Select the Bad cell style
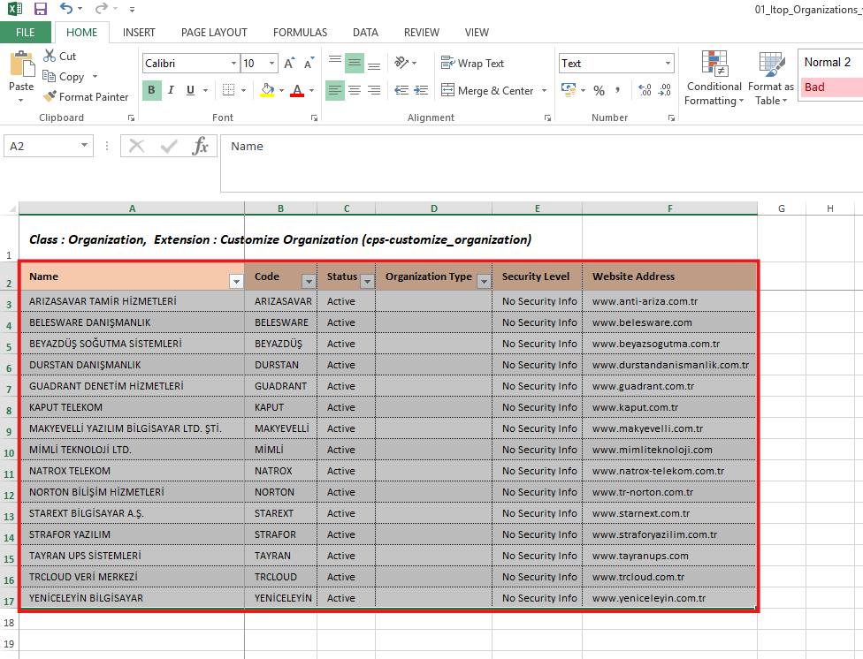 [x=831, y=87]
